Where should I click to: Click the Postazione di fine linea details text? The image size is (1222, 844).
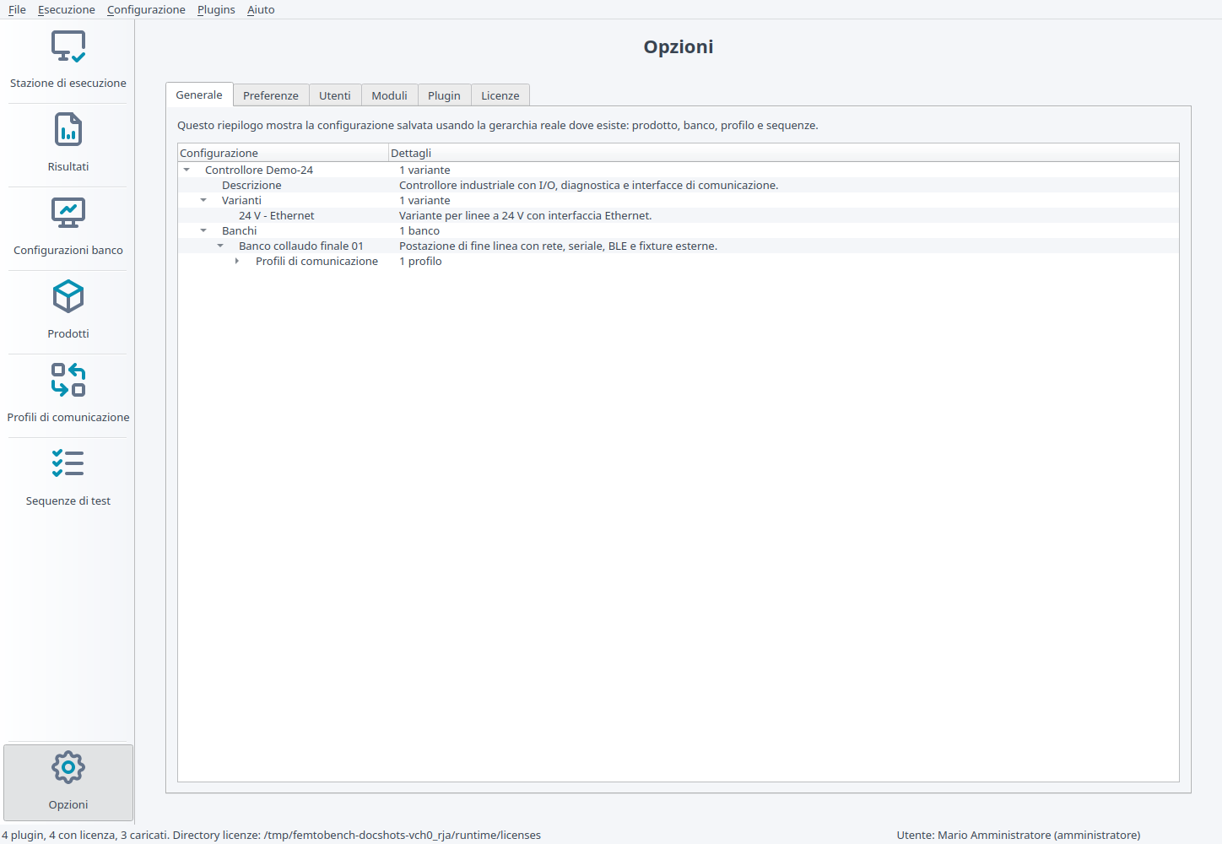(x=559, y=246)
